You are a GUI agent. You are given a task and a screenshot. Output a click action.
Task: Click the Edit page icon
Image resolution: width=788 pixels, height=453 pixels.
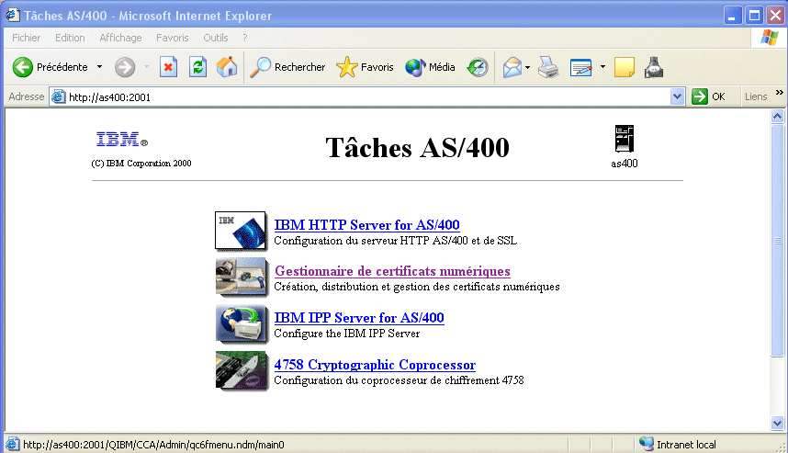pyautogui.click(x=581, y=67)
